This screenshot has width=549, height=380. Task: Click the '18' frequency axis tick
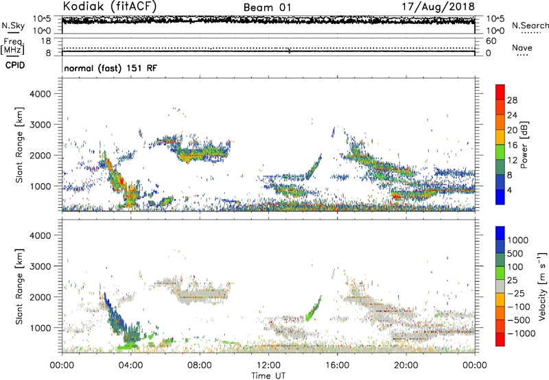pos(45,41)
